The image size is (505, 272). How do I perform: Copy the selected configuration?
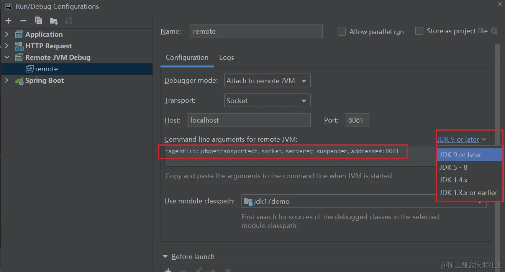click(x=38, y=21)
